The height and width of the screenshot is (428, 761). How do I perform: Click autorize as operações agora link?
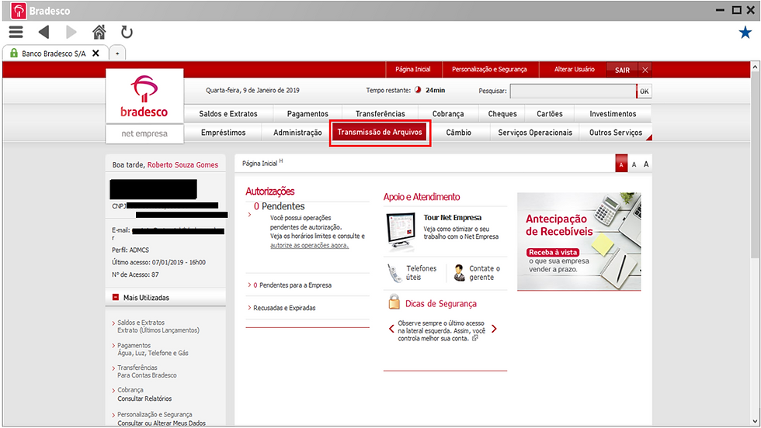(309, 245)
